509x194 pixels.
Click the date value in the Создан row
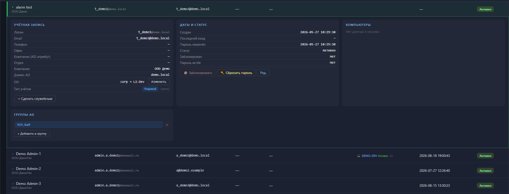coord(318,32)
